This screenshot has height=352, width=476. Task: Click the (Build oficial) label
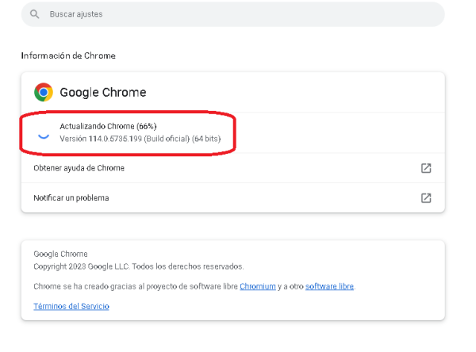(167, 139)
